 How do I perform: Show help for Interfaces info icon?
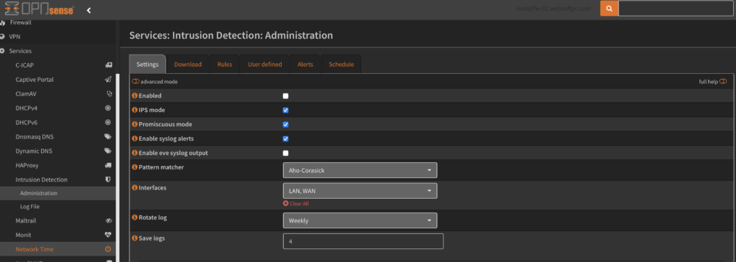pyautogui.click(x=134, y=187)
